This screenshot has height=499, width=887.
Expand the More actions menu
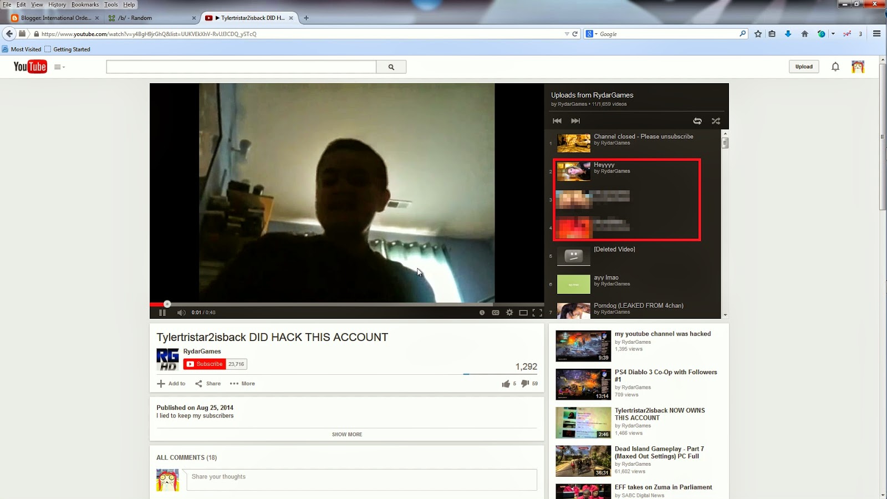(x=242, y=384)
